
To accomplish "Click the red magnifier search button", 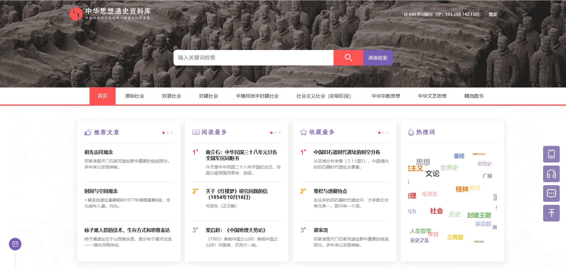I will (x=348, y=58).
